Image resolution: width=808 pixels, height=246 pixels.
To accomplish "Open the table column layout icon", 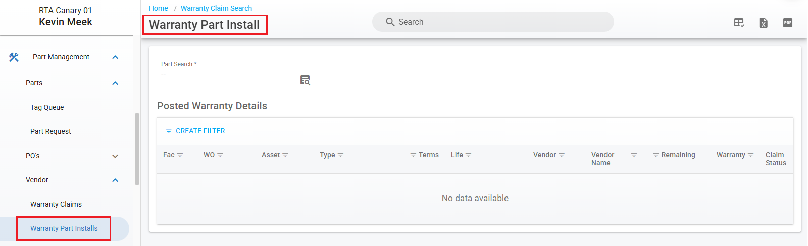I will coord(739,23).
